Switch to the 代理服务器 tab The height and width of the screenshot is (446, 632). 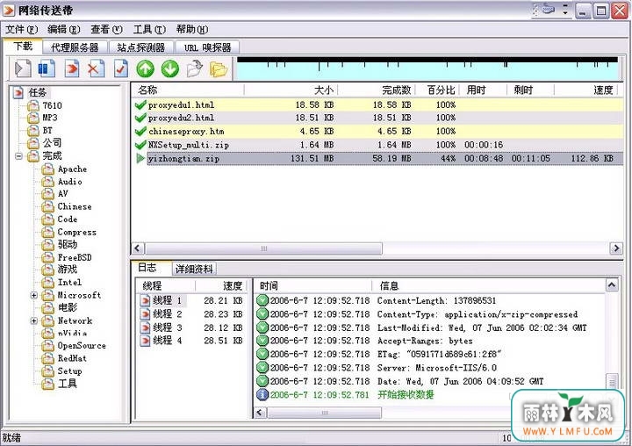(x=75, y=47)
